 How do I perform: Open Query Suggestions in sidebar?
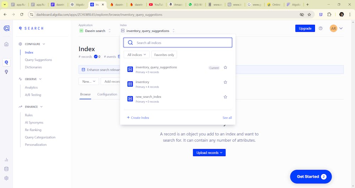pos(38,60)
